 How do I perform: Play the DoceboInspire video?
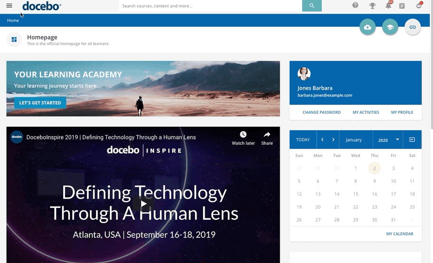click(x=143, y=204)
